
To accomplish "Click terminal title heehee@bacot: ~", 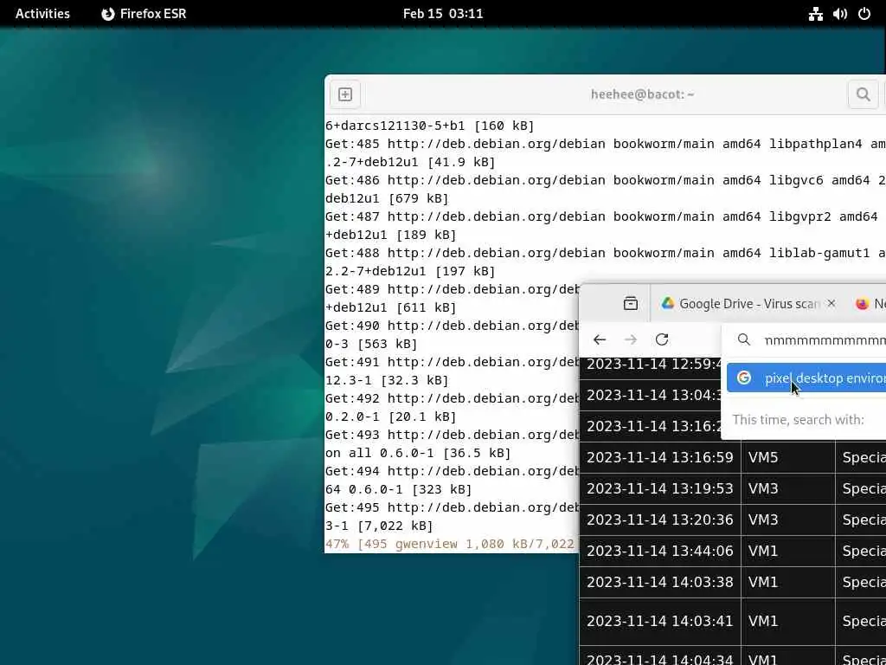I will click(x=643, y=94).
